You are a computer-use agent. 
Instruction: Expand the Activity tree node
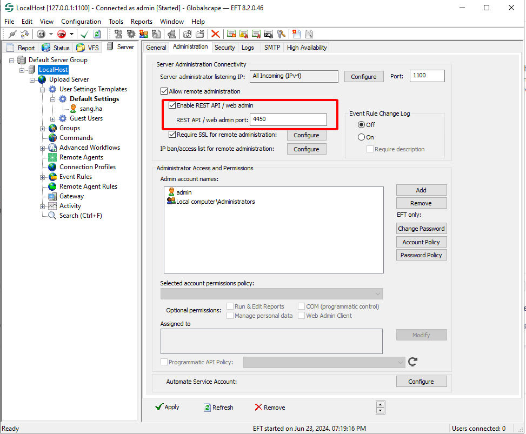click(42, 206)
